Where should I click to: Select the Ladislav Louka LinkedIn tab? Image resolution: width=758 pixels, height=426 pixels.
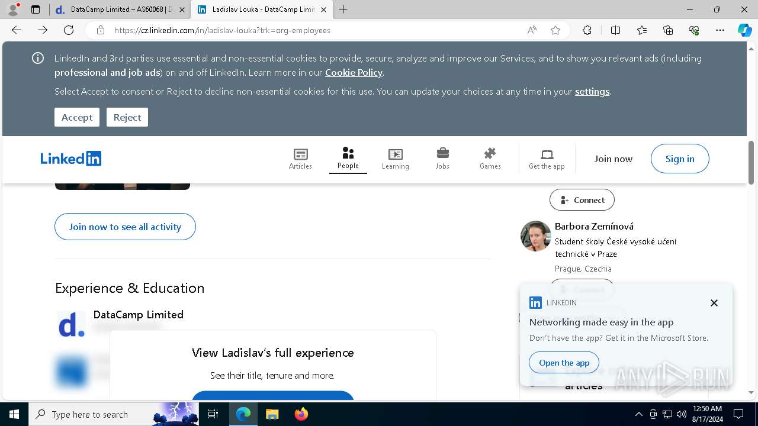pyautogui.click(x=261, y=9)
